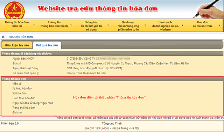This screenshot has height=132, width=224.
Task: Click the 'Phiên bản 3.0' footer text
Action: (x=10, y=124)
